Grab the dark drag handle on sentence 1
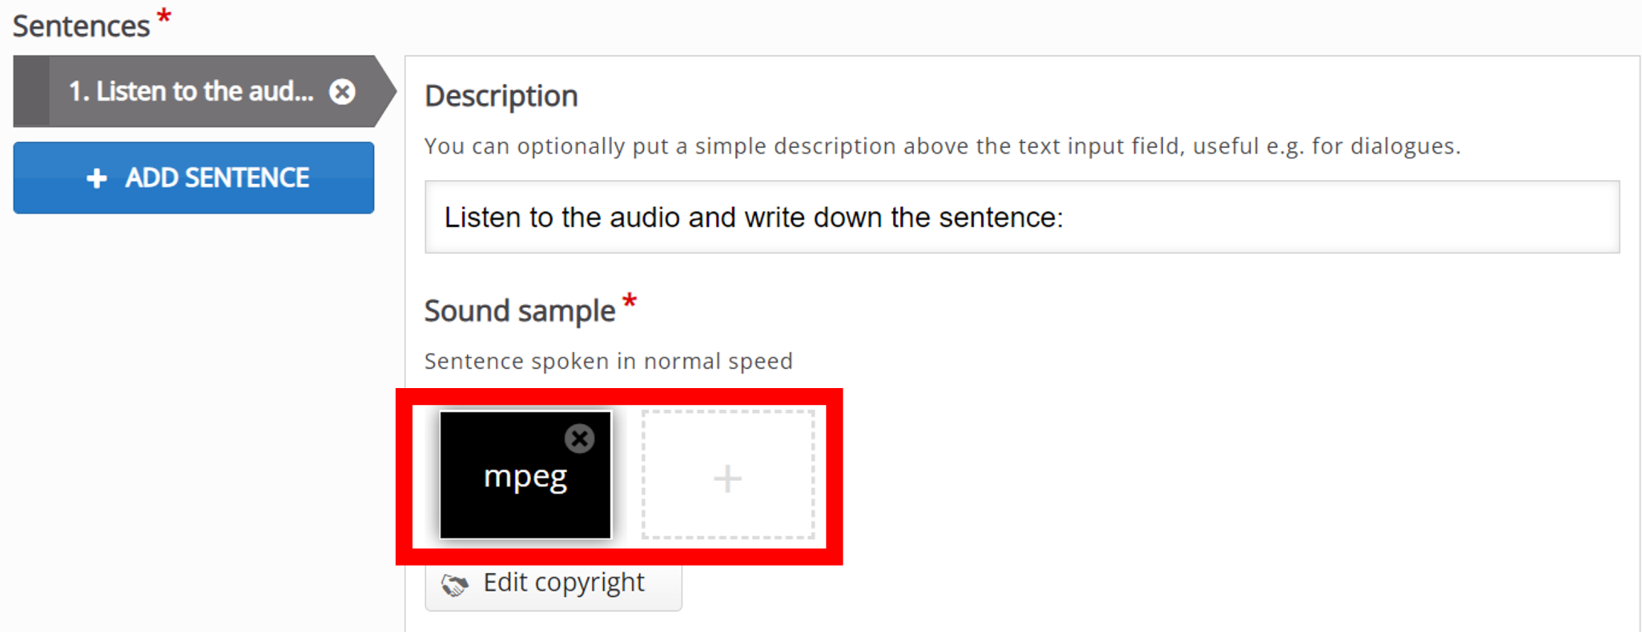Viewport: 1642px width, 632px height. 31,91
